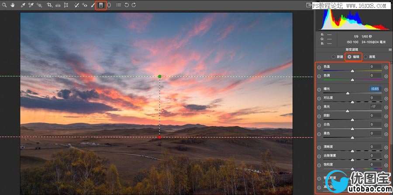The width and height of the screenshot is (393, 195).
Task: Increase 色调 with its plus button
Action: pos(386,76)
